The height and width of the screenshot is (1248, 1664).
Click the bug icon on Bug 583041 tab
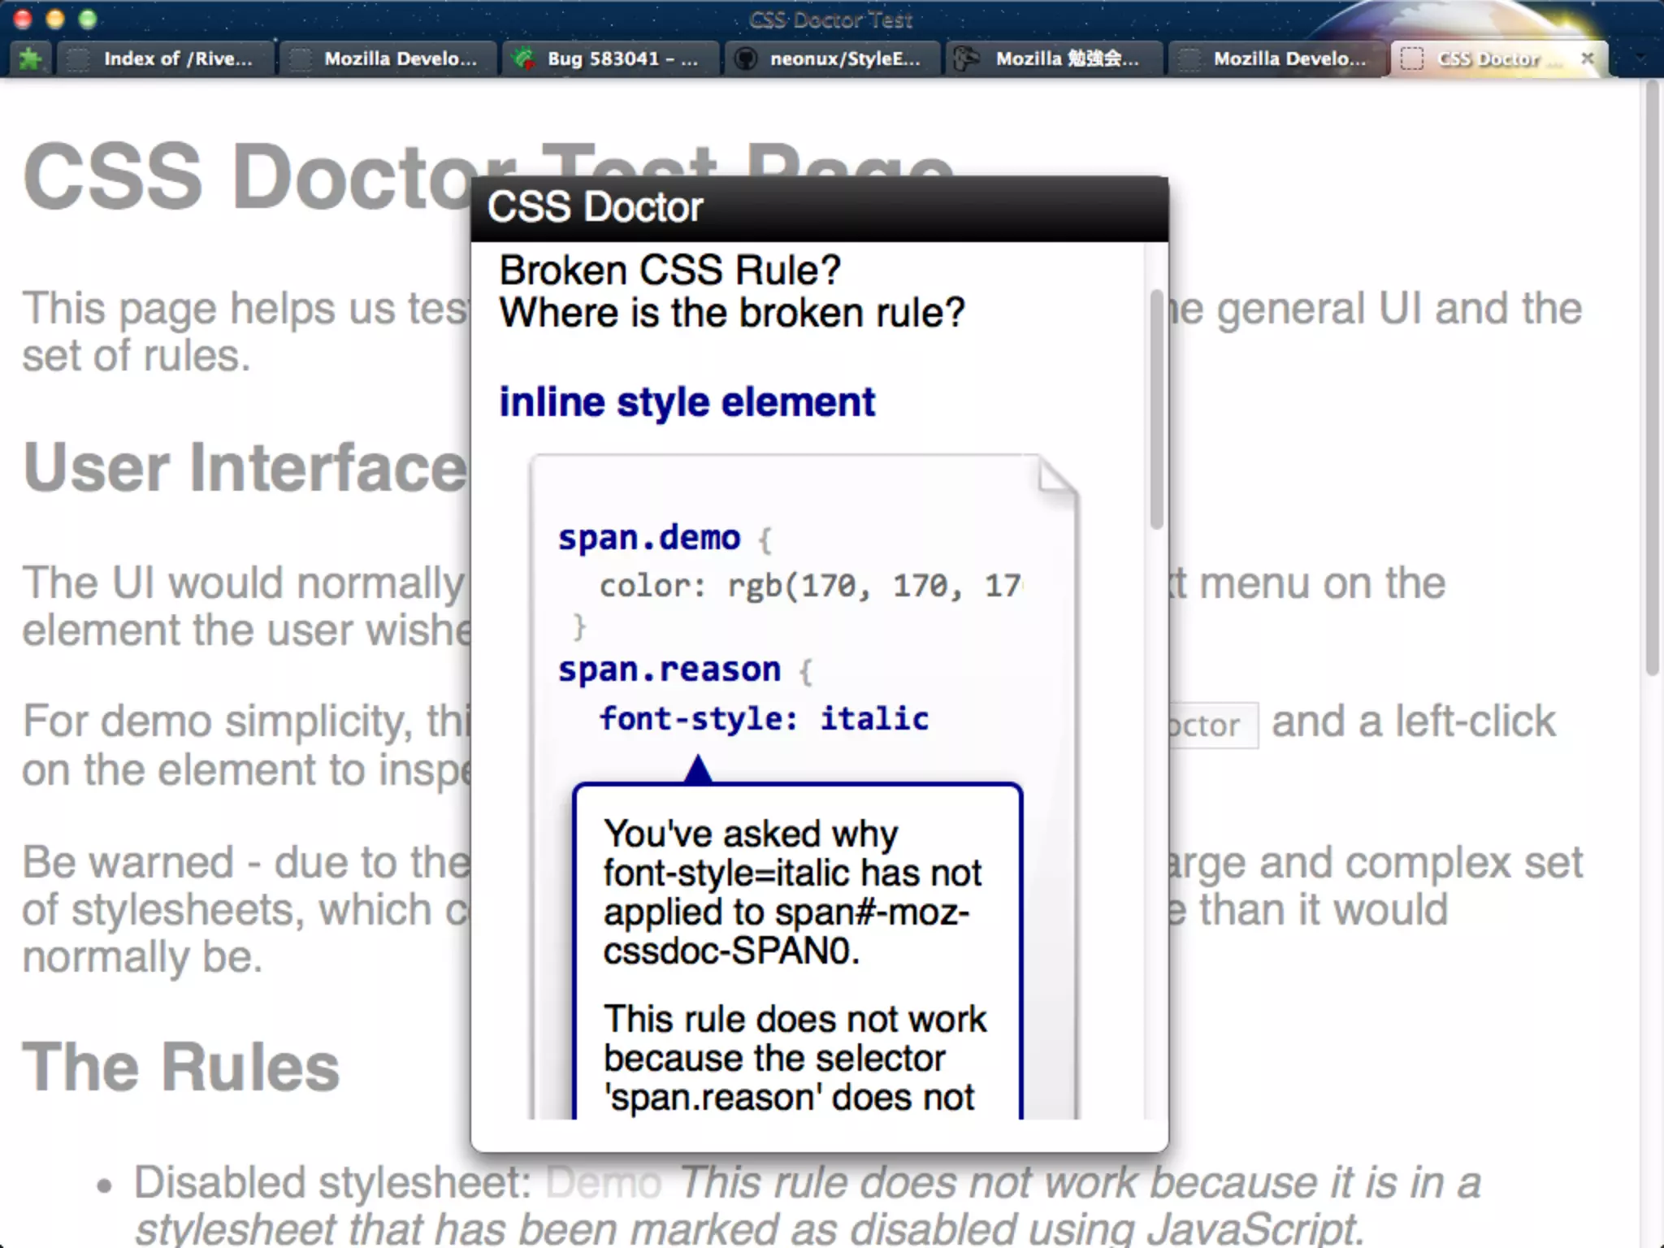click(x=525, y=58)
